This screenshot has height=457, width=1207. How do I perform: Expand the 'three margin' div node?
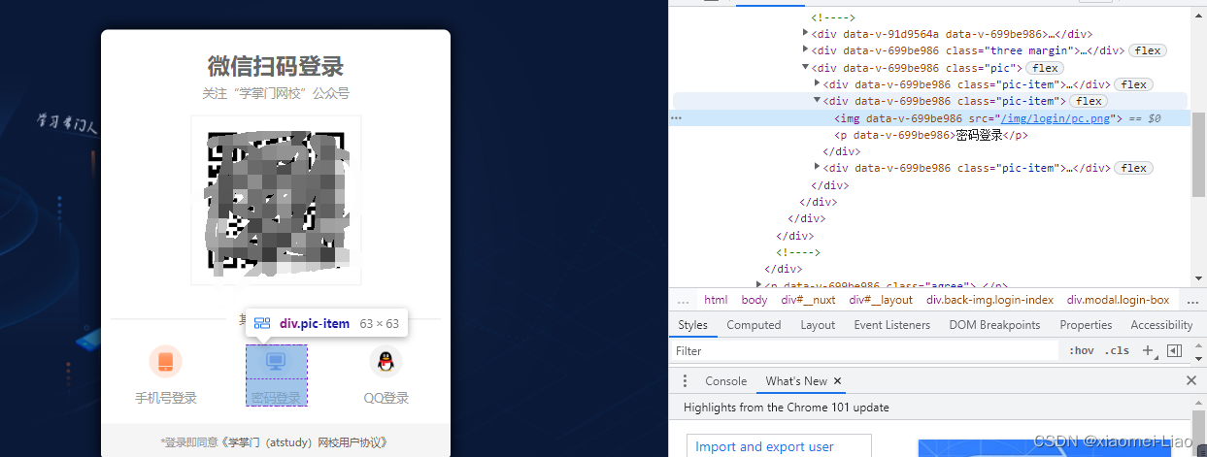coord(806,50)
